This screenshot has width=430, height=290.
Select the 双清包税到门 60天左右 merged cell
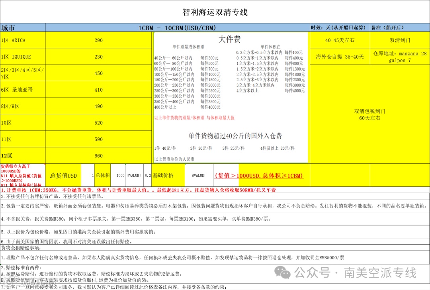(369, 114)
